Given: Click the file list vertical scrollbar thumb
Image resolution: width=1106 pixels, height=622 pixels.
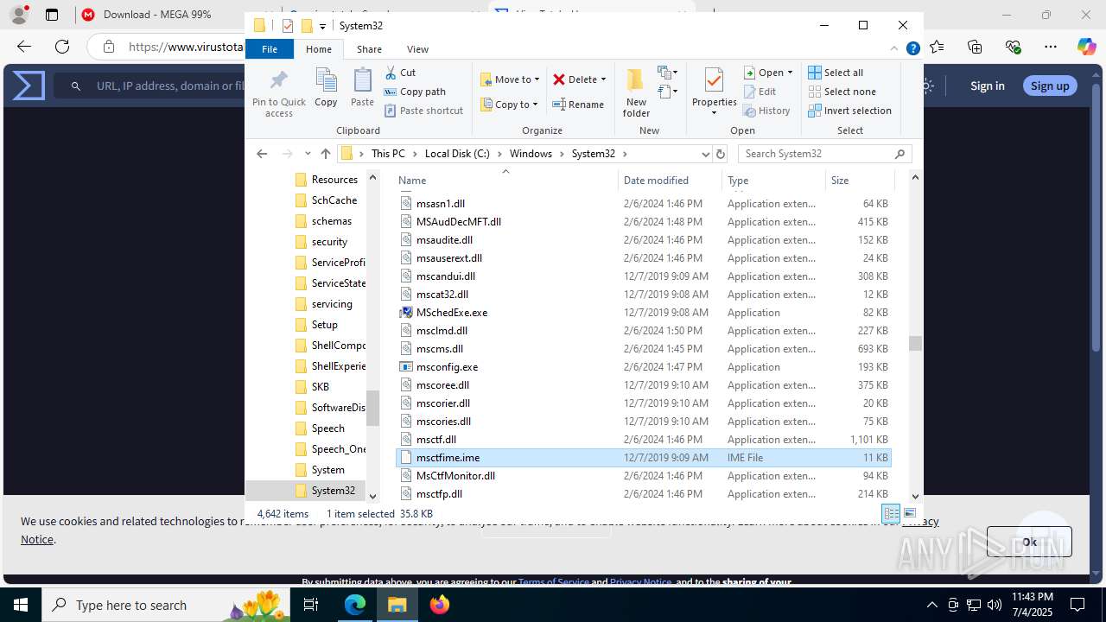Looking at the screenshot, I should click(x=915, y=343).
